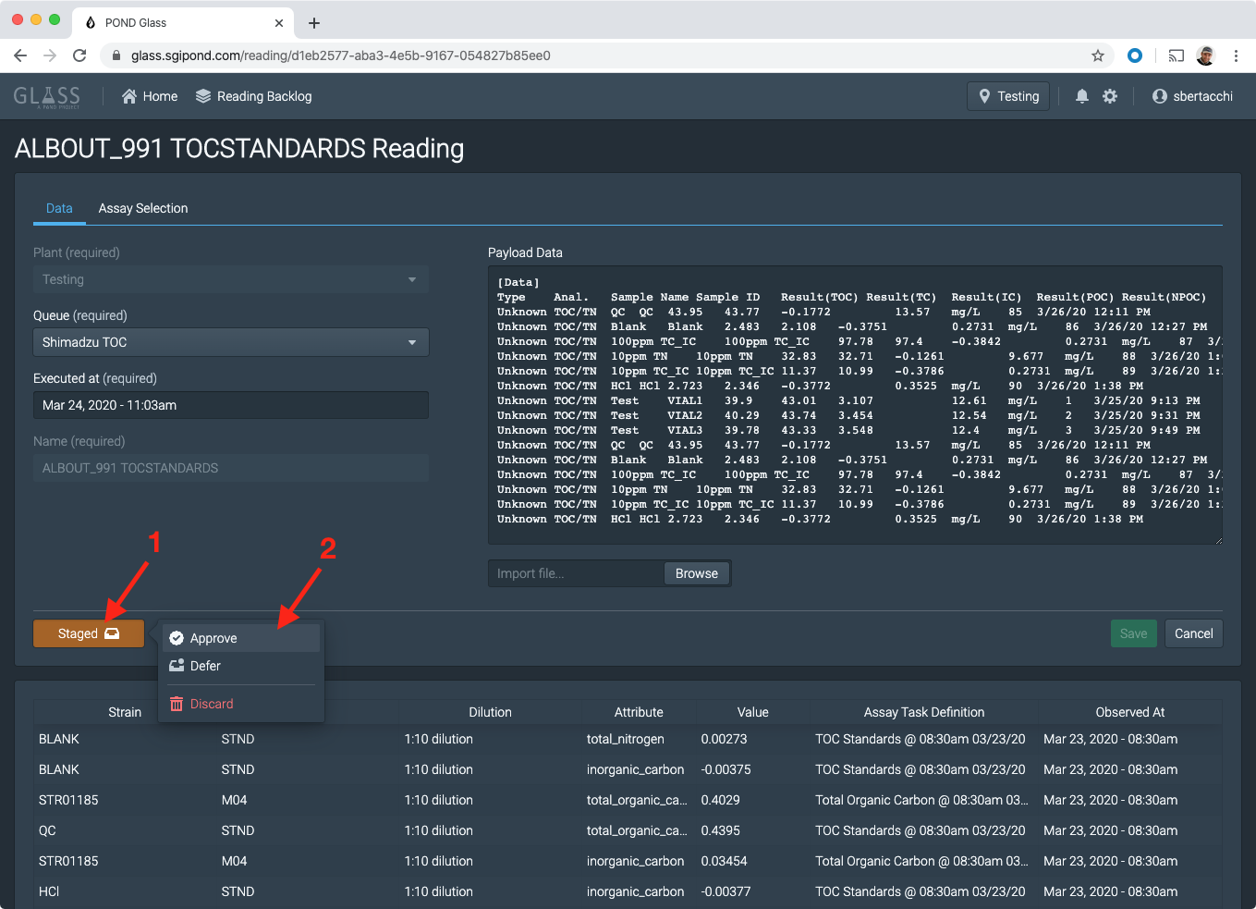Image resolution: width=1256 pixels, height=909 pixels.
Task: Click the Reading Backlog stack icon
Action: tap(201, 95)
